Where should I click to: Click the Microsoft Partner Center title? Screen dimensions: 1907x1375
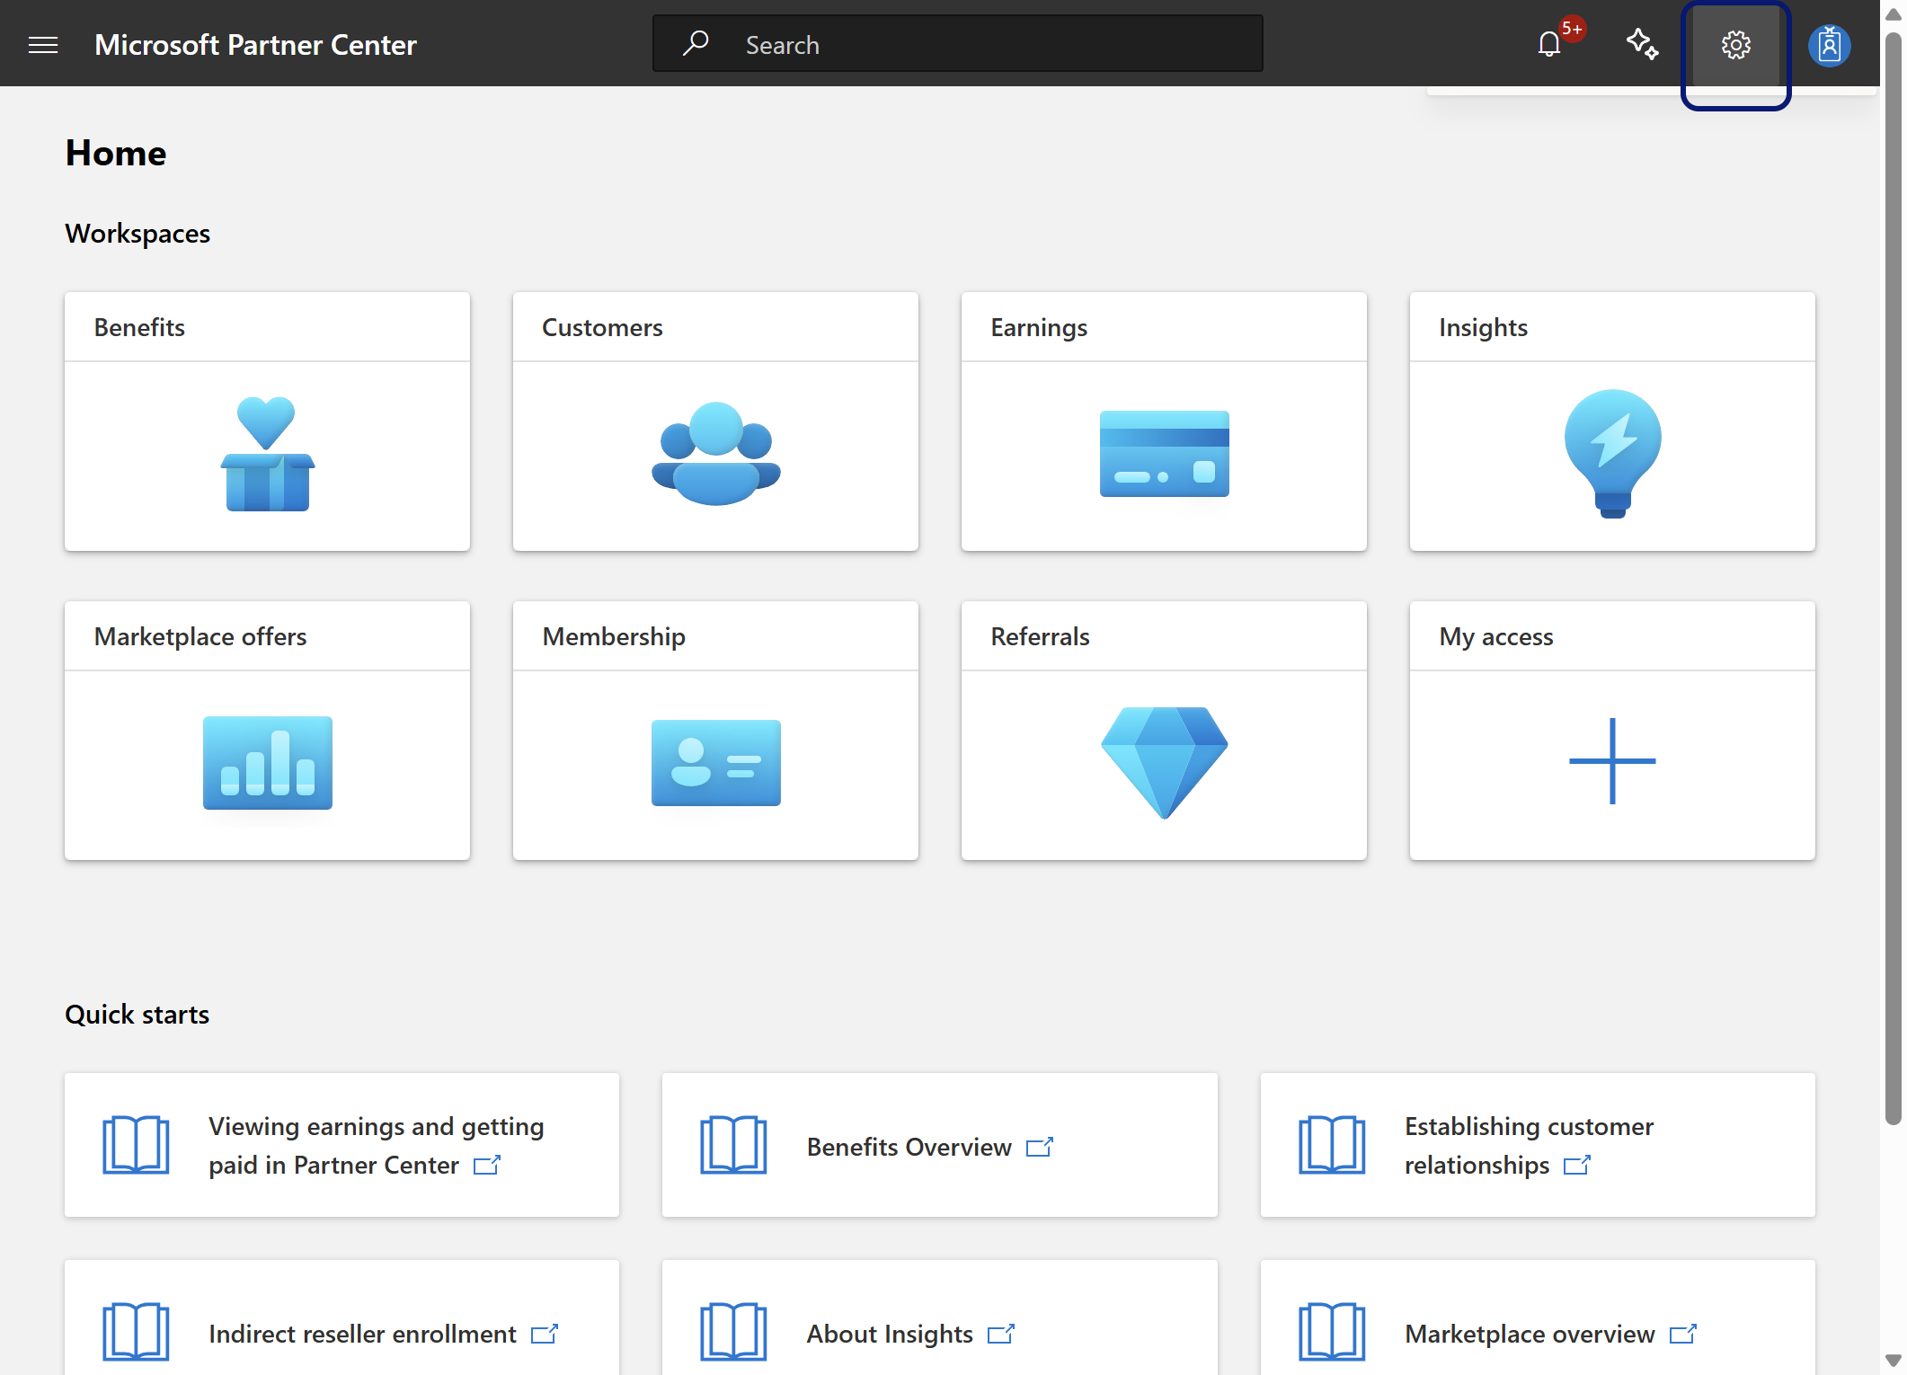click(255, 44)
